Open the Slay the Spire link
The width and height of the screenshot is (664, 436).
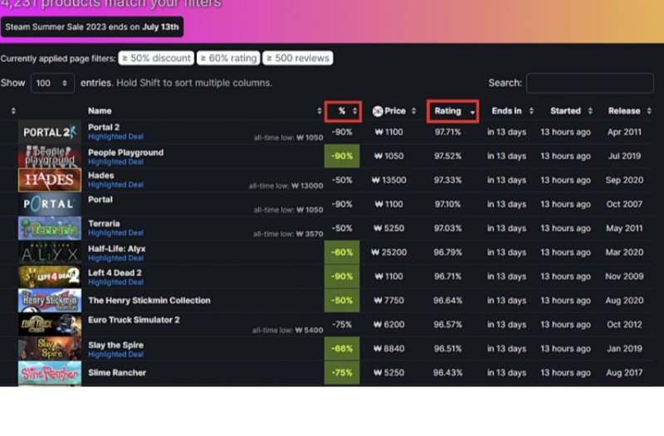[x=115, y=345]
